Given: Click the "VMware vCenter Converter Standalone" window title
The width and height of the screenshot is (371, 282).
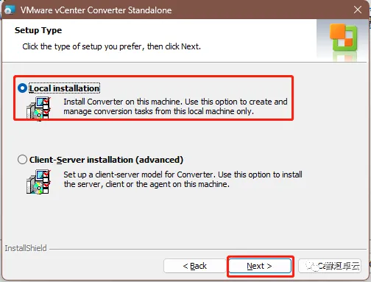Looking at the screenshot, I should [96, 10].
